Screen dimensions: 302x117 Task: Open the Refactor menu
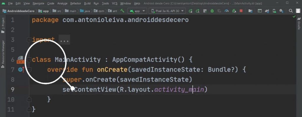click(x=75, y=4)
